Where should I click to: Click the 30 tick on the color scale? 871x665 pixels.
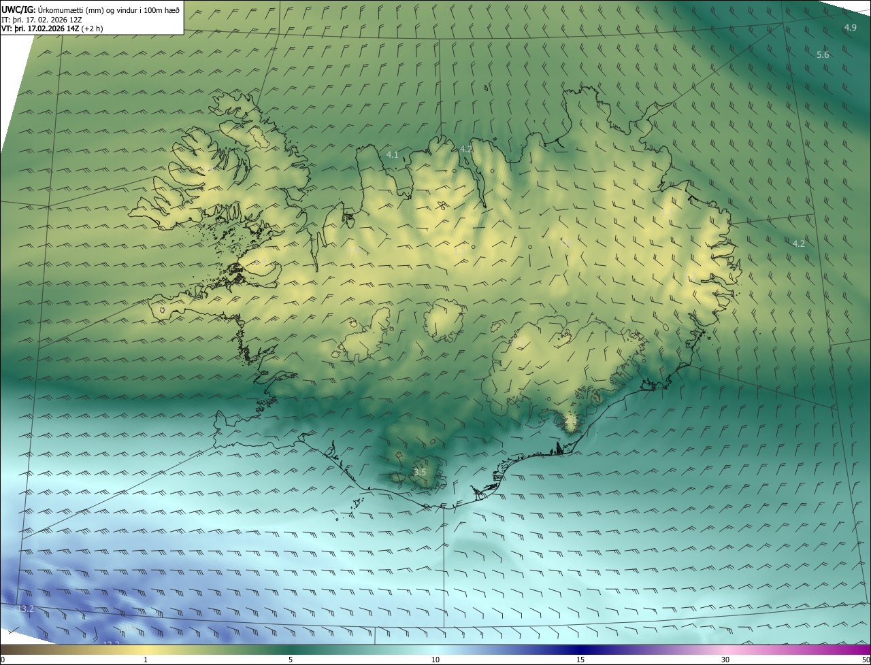click(x=725, y=660)
